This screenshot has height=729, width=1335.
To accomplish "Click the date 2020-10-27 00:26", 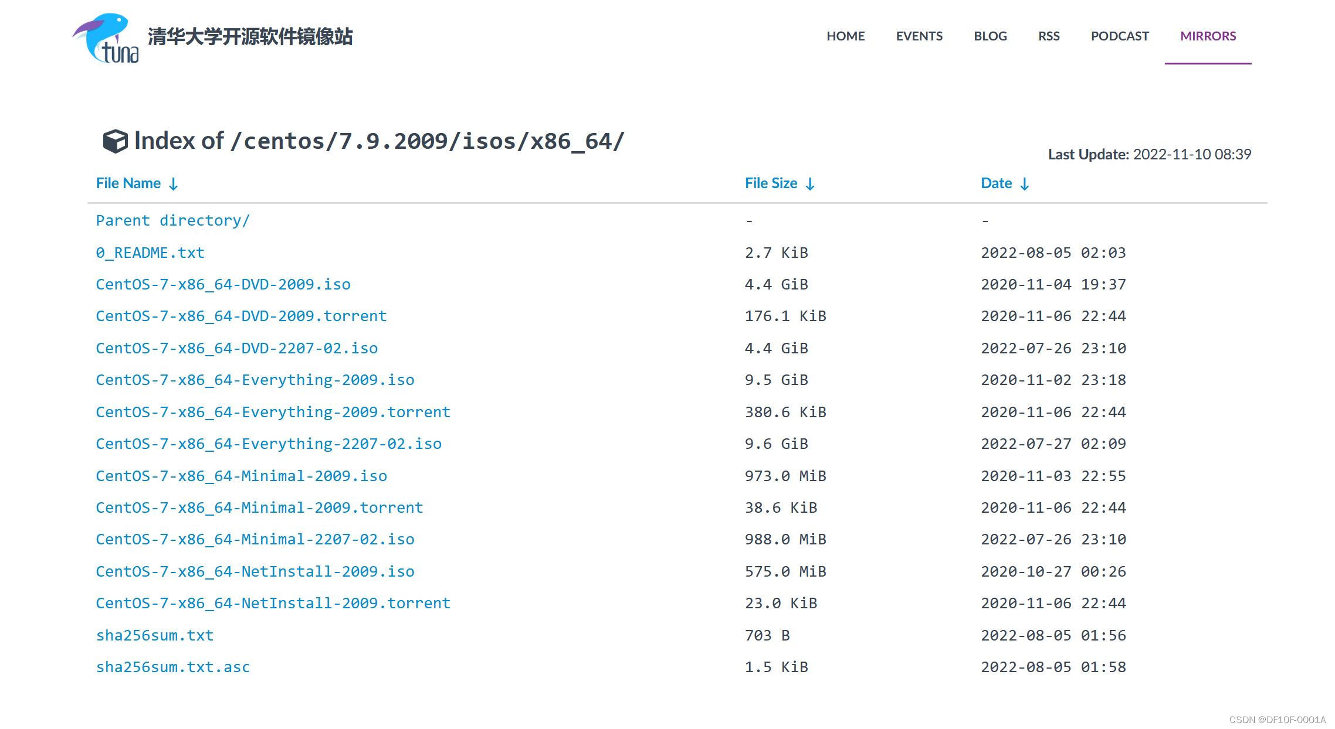I will (x=1053, y=571).
